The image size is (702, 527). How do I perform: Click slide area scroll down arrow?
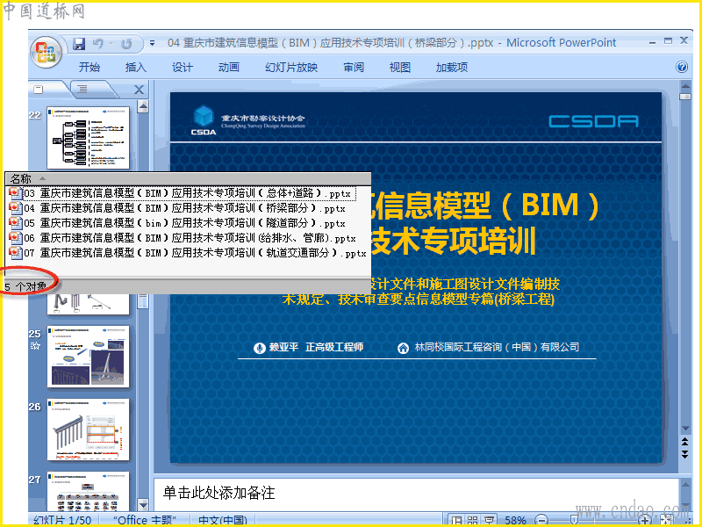685,430
